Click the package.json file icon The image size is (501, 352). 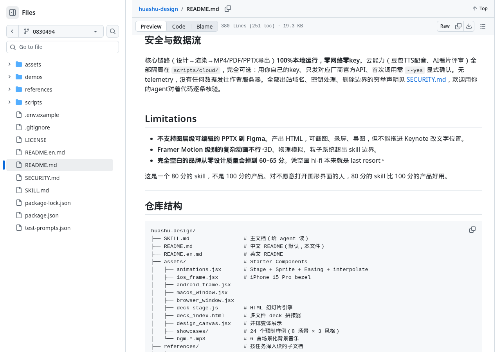click(x=19, y=215)
